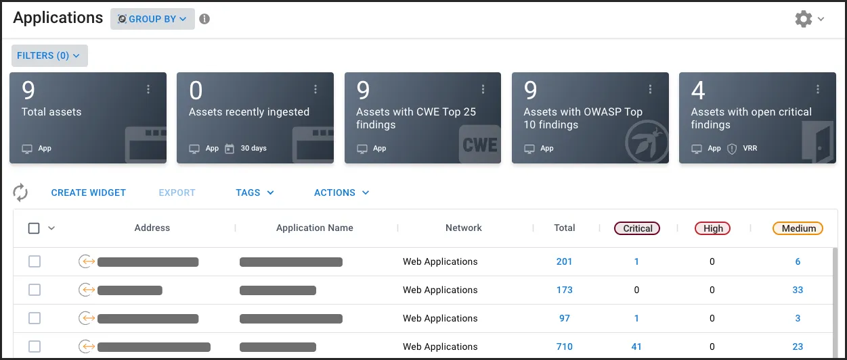Check the row with 201 total findings
Viewport: 847px width, 360px height.
[35, 261]
